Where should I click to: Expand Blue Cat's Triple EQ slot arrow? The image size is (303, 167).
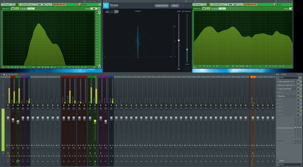pyautogui.click(x=277, y=85)
